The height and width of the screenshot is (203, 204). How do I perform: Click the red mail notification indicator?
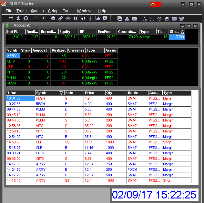tap(155, 5)
